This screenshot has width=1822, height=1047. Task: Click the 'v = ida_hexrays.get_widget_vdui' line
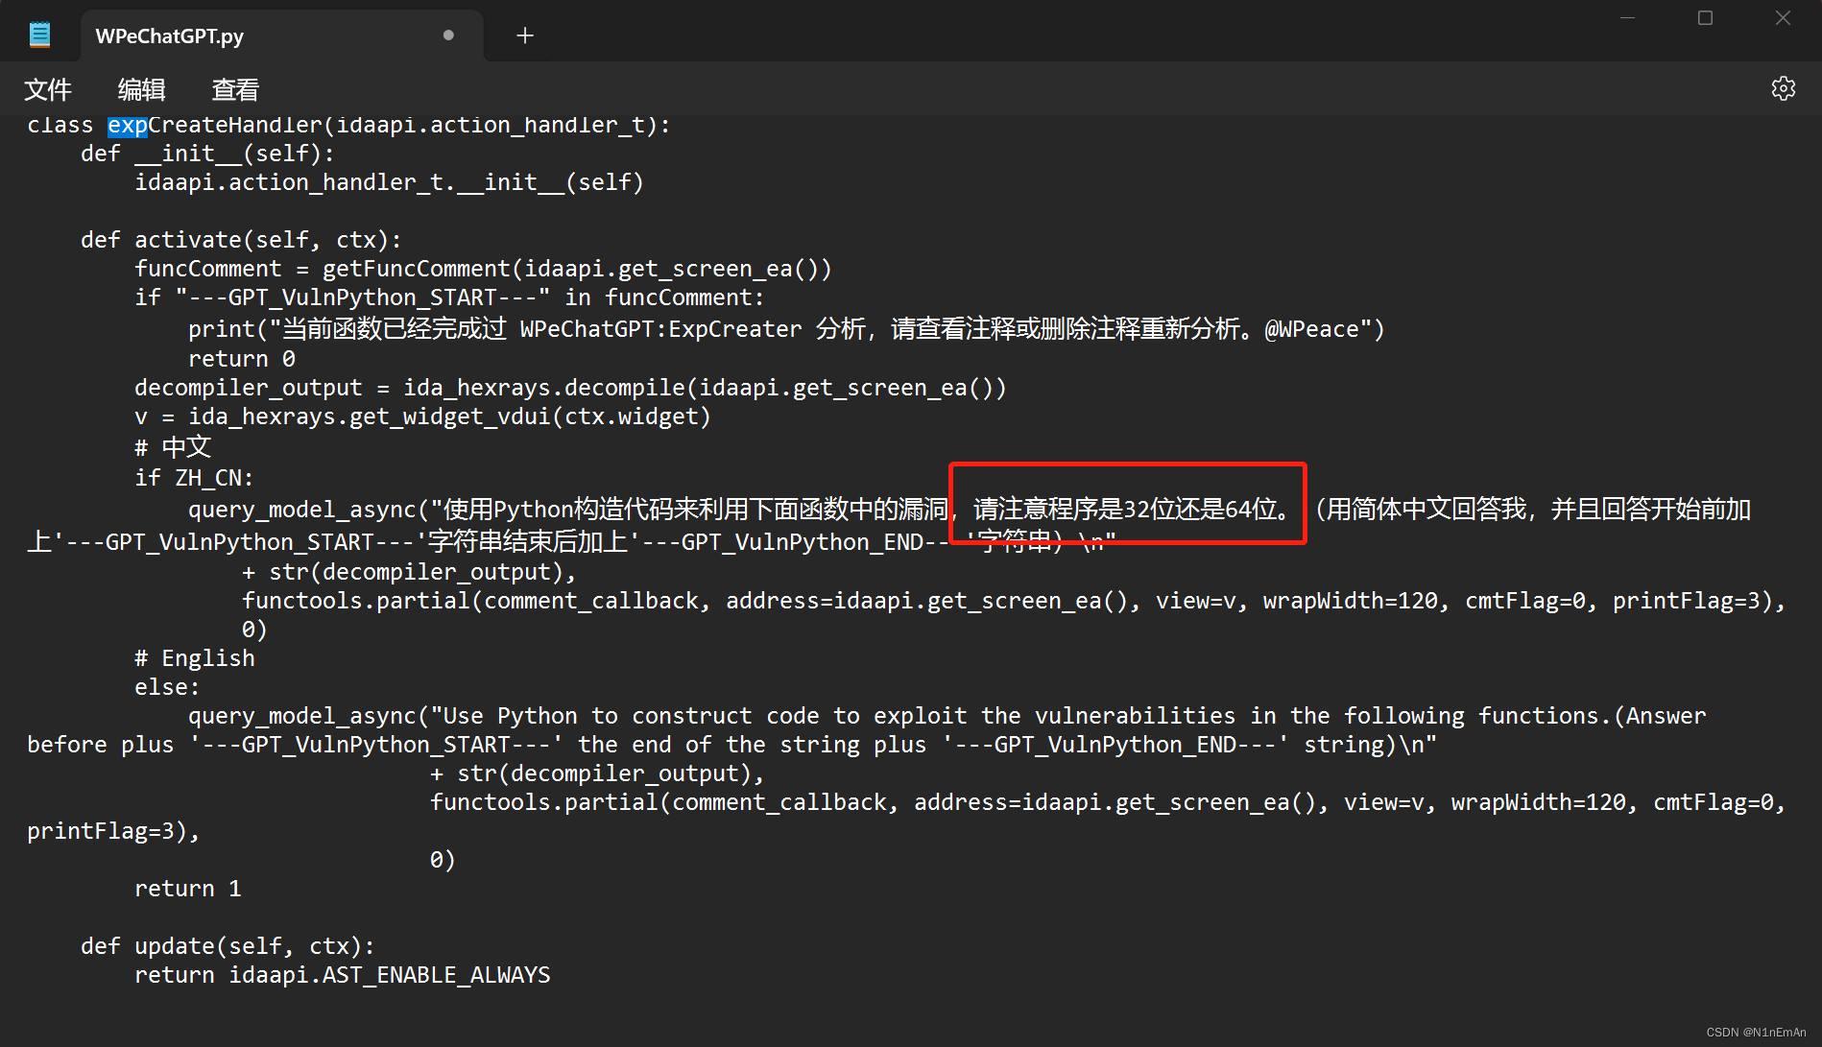tap(422, 416)
